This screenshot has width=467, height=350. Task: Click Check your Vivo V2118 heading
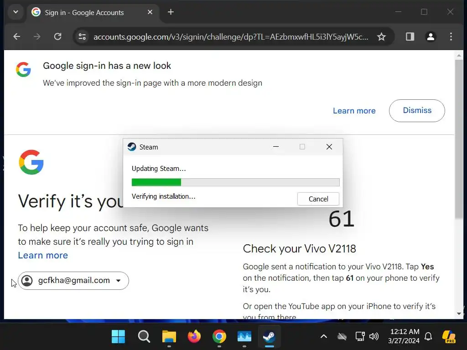pyautogui.click(x=299, y=248)
